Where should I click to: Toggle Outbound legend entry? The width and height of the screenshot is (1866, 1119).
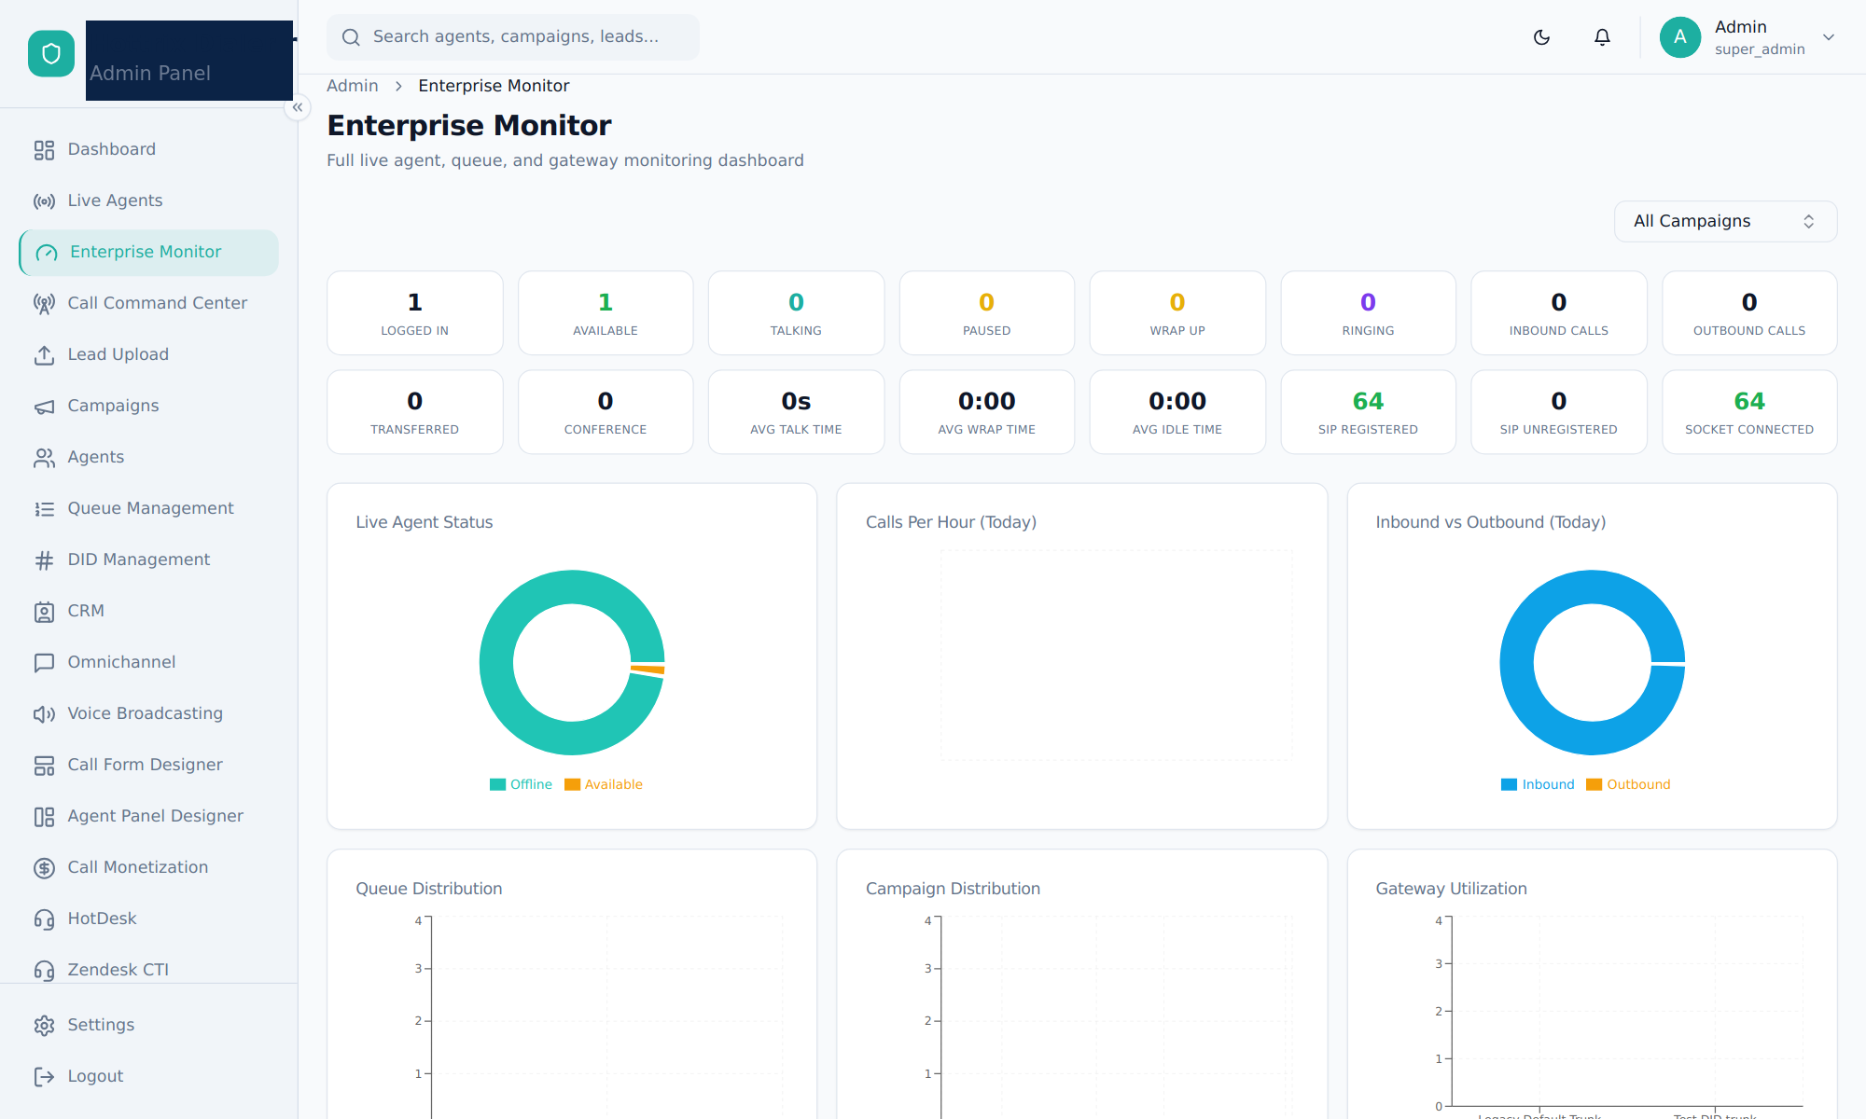coord(1628,784)
